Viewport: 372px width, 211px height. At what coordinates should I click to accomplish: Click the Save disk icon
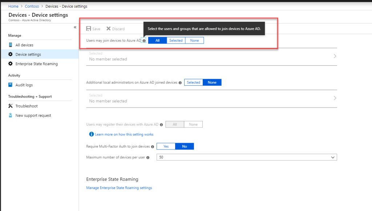[x=89, y=28]
